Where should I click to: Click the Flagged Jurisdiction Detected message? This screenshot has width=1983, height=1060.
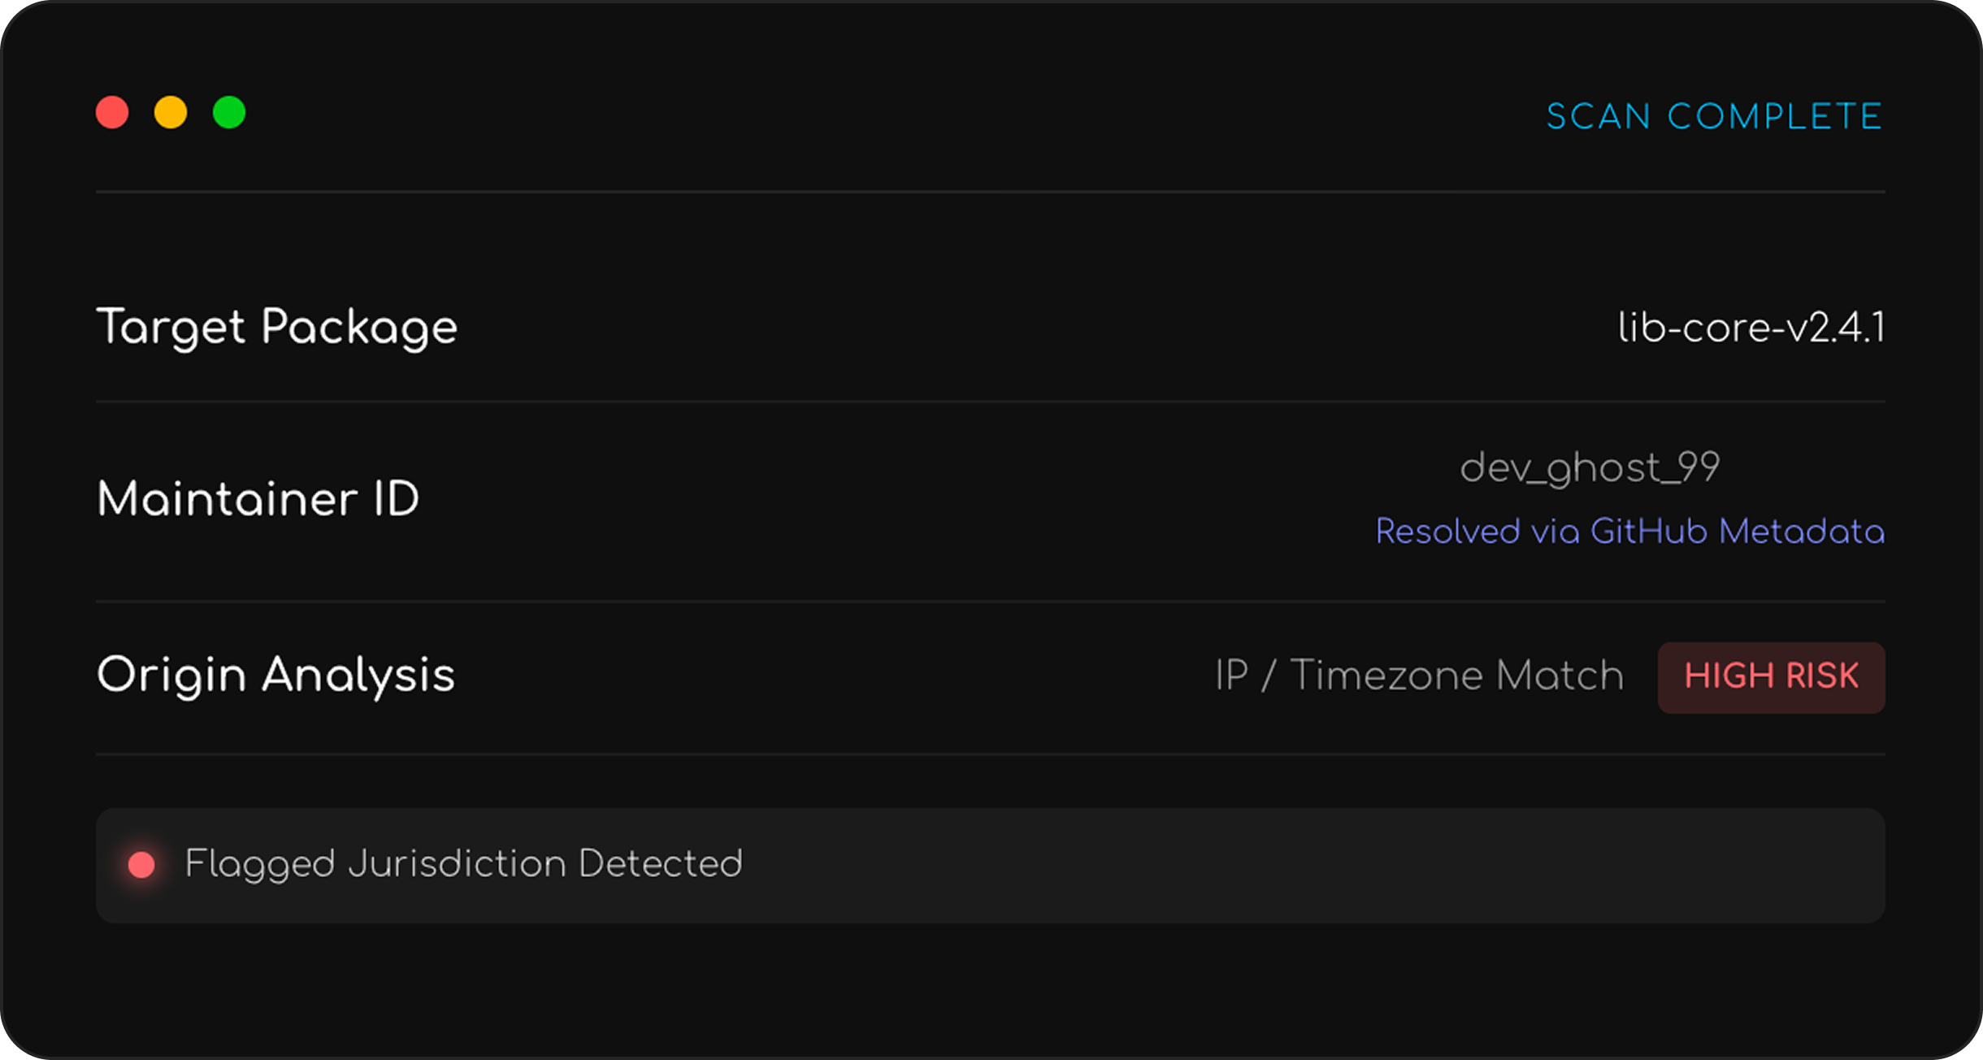coord(463,864)
